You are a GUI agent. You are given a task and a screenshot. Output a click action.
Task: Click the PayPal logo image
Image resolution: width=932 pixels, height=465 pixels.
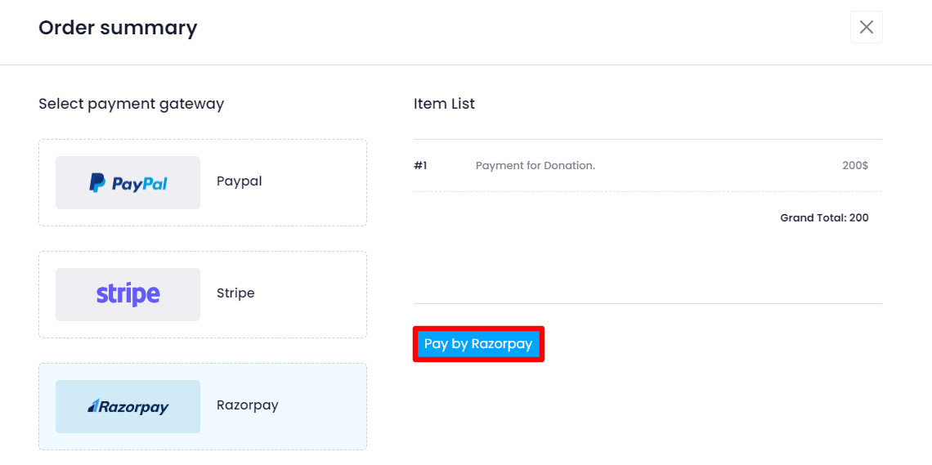tap(128, 183)
